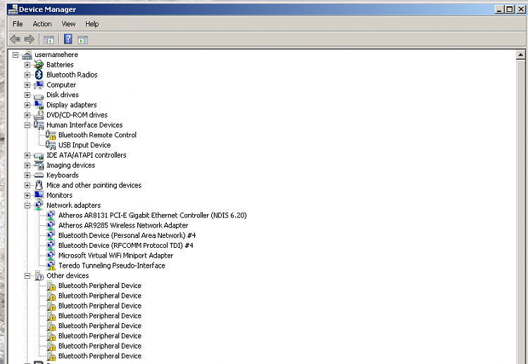Click the Keyboards icon

[x=39, y=175]
